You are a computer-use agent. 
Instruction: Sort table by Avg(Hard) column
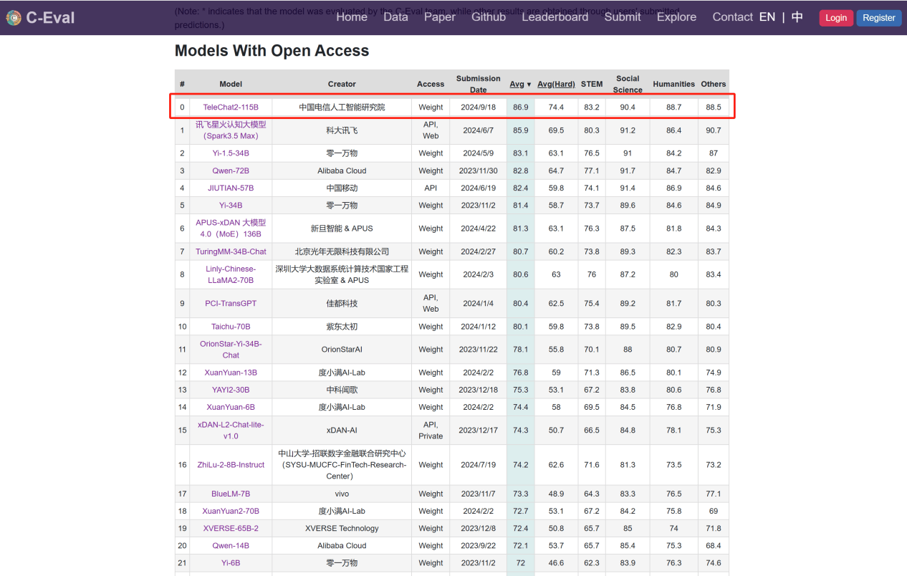tap(556, 84)
